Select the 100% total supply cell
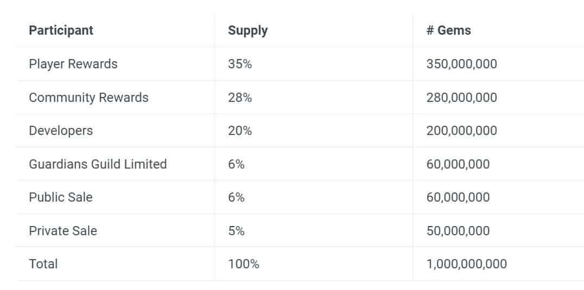The height and width of the screenshot is (290, 584). coord(244,264)
